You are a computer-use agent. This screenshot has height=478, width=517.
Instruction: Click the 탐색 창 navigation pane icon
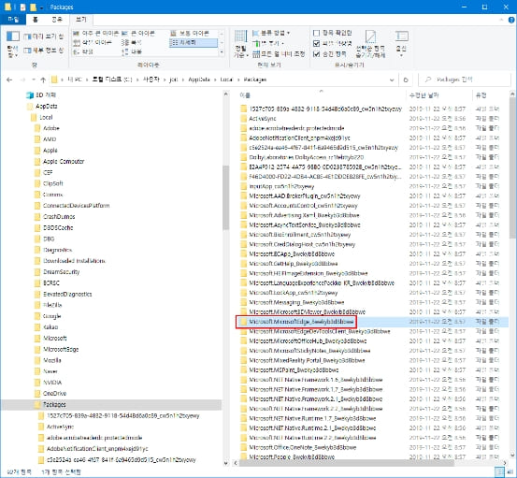13,36
